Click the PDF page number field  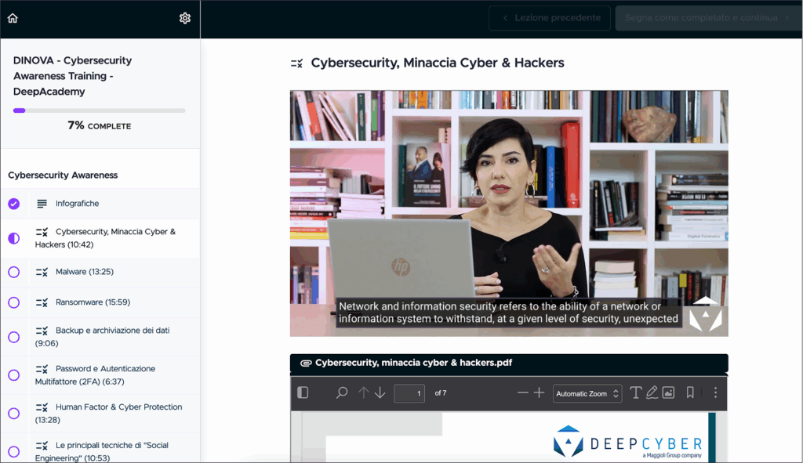[x=409, y=393]
